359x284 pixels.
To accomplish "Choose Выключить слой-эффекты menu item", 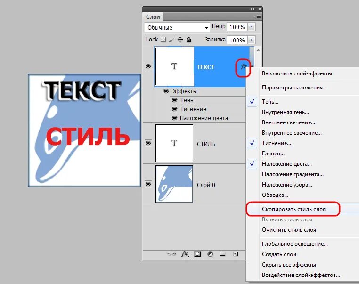I will pos(297,73).
